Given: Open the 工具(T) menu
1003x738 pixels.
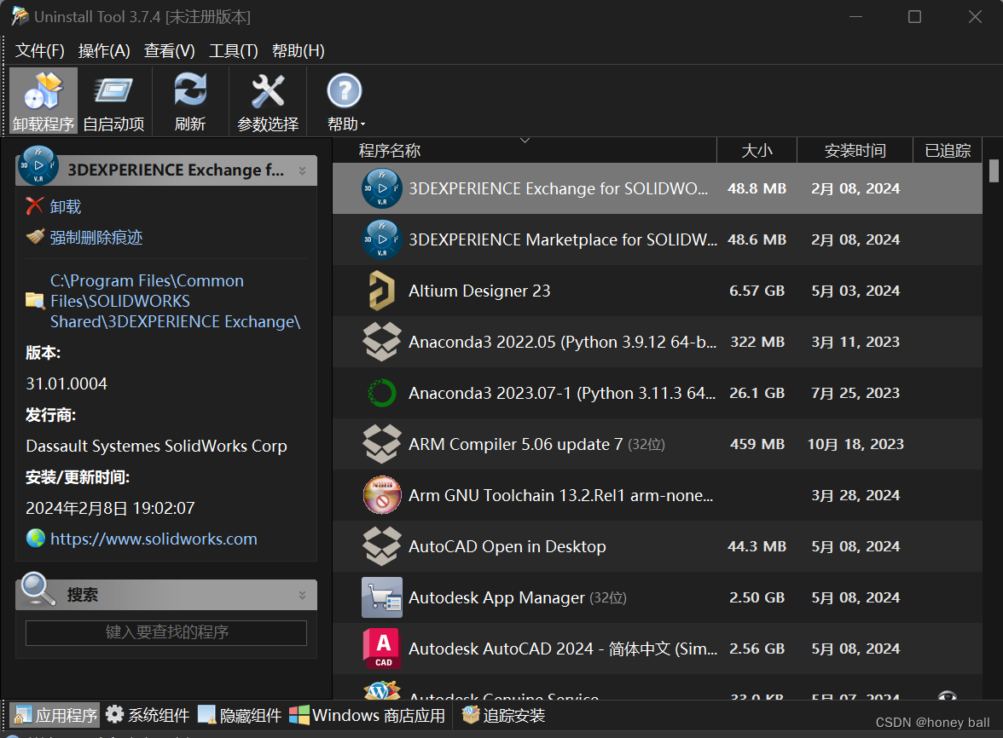Looking at the screenshot, I should tap(234, 50).
